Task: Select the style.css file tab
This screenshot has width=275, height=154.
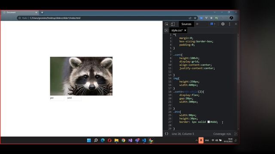Action: [x=177, y=30]
